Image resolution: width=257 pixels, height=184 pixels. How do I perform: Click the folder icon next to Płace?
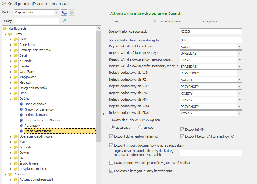(16, 142)
